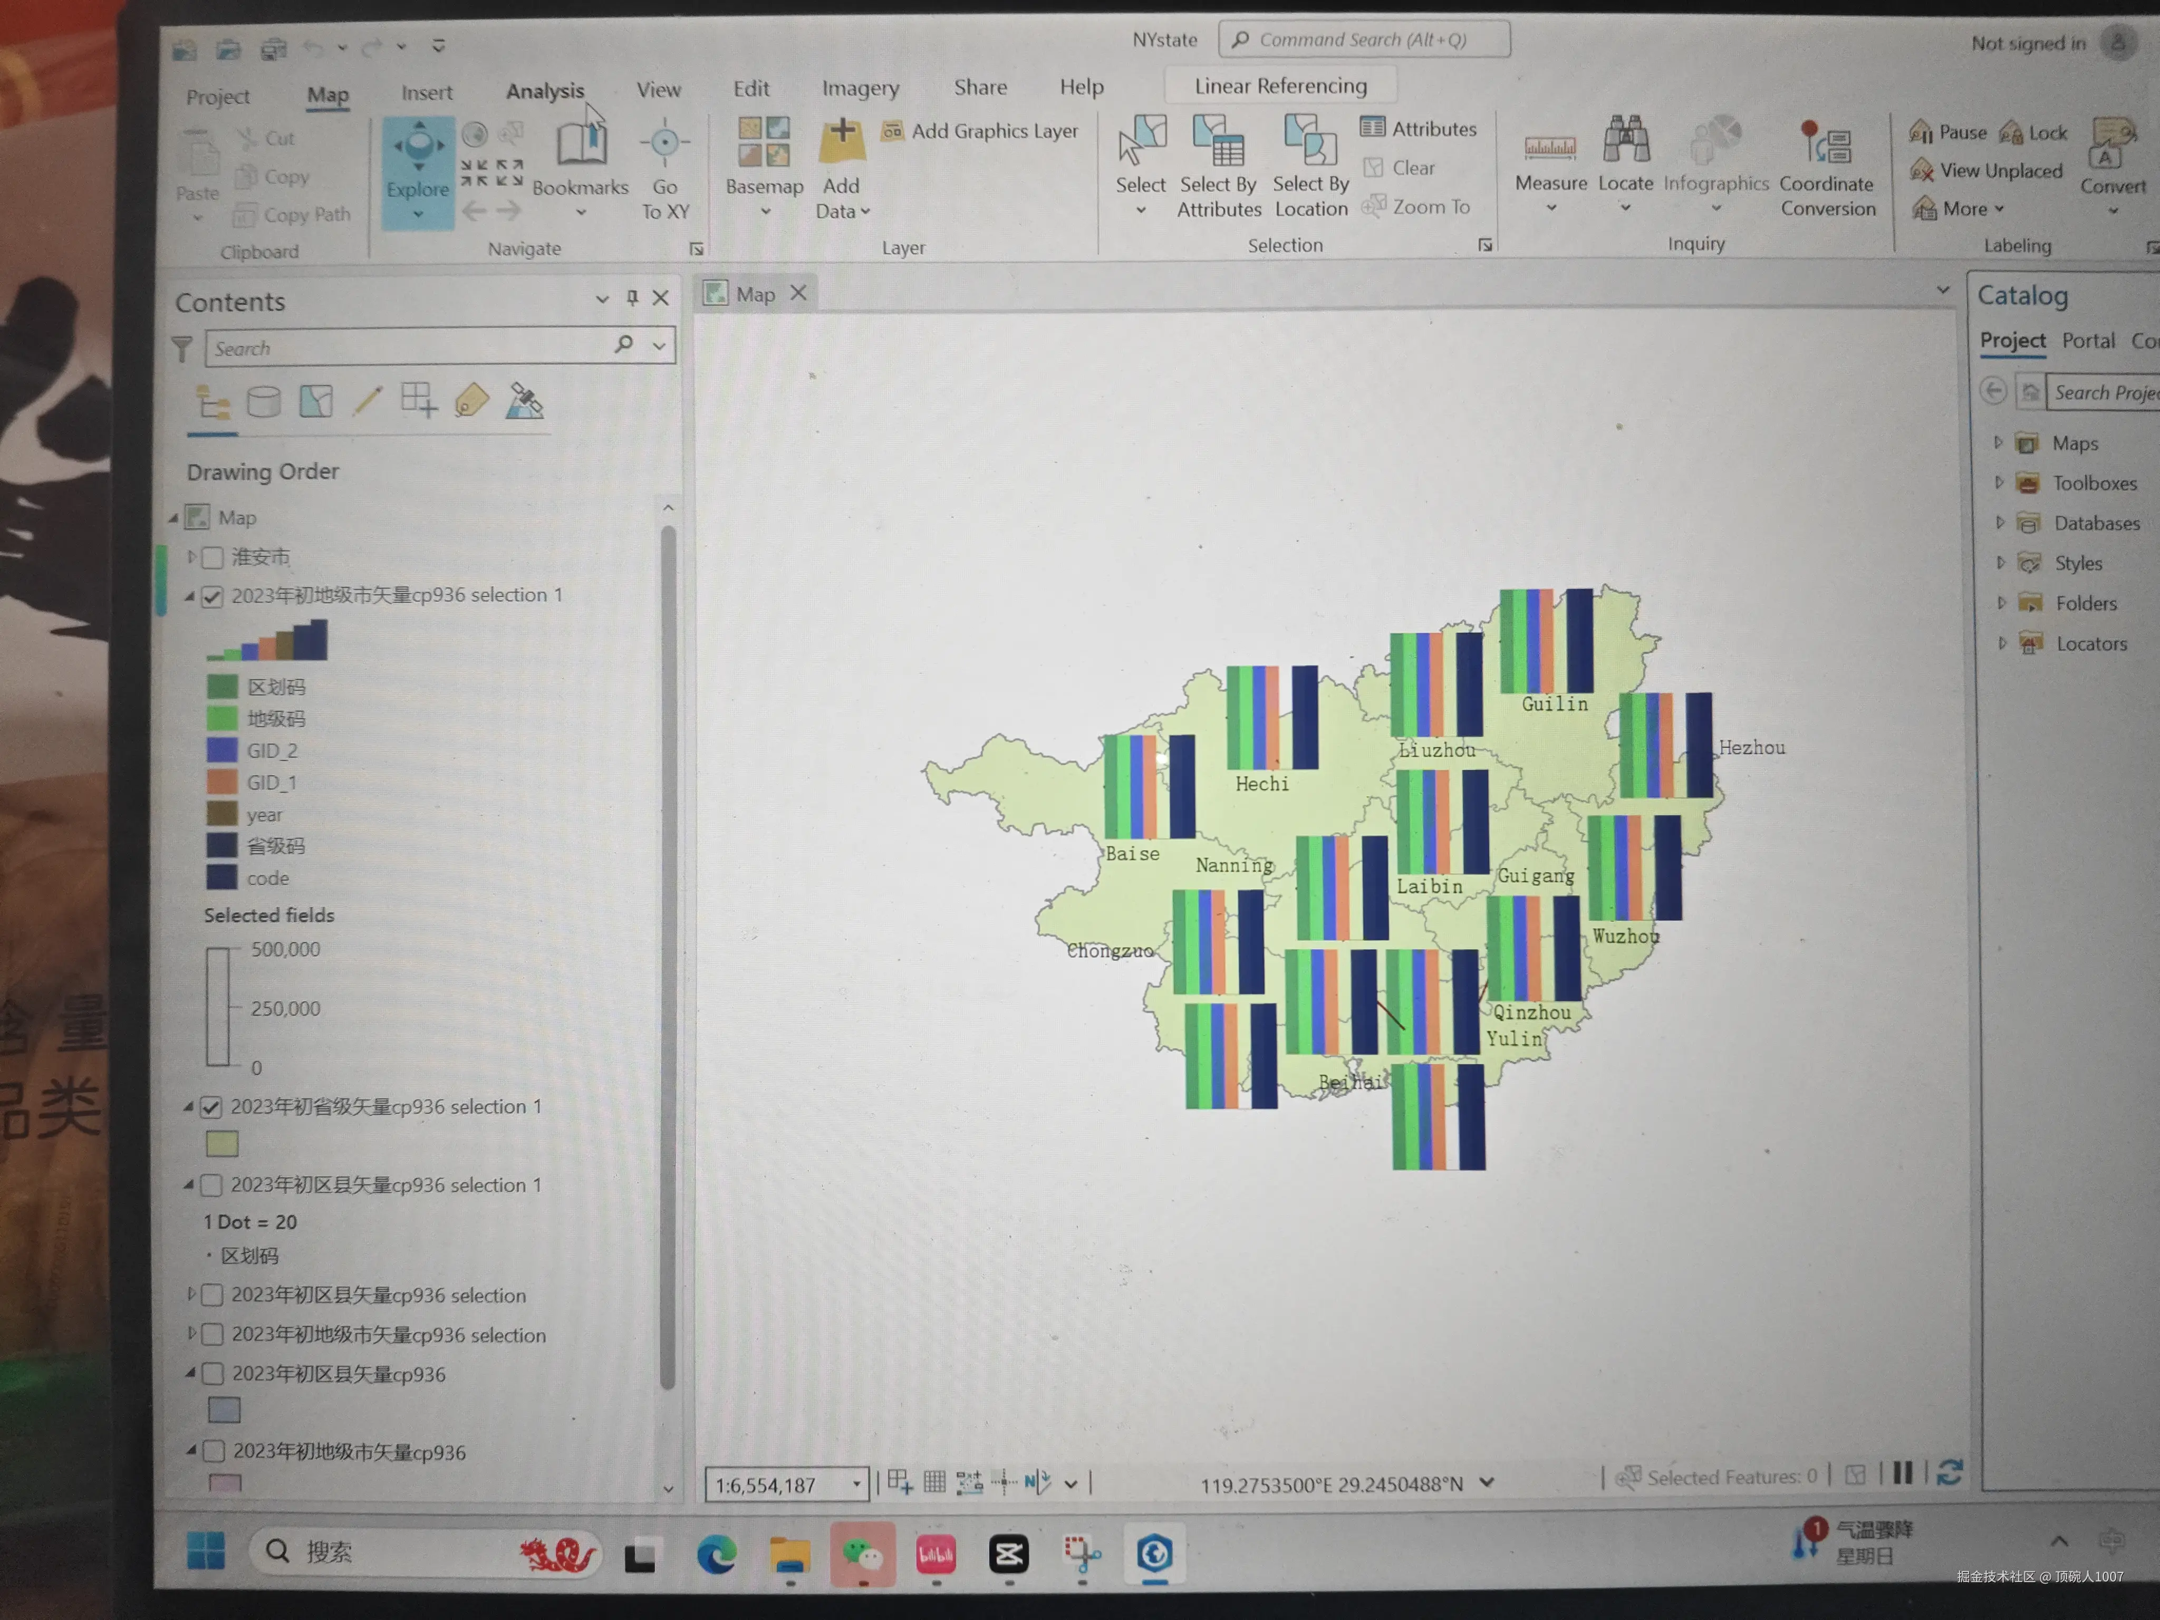Open WeChat from the taskbar
The image size is (2160, 1620).
click(862, 1554)
